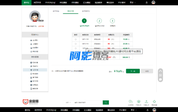178x112 pixels.
Task: Click the crown VIP membership icon
Action: 139,101
